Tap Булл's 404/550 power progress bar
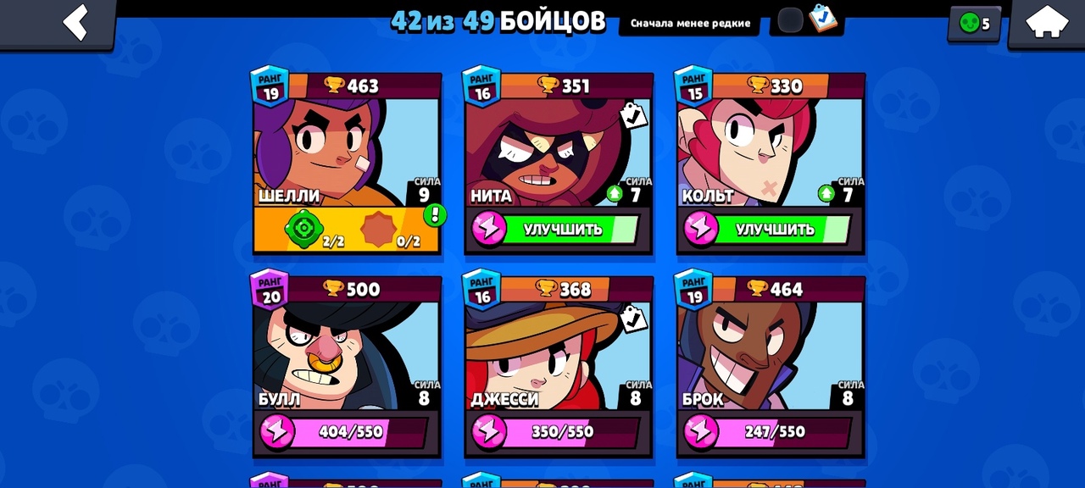The image size is (1085, 488). [x=346, y=432]
